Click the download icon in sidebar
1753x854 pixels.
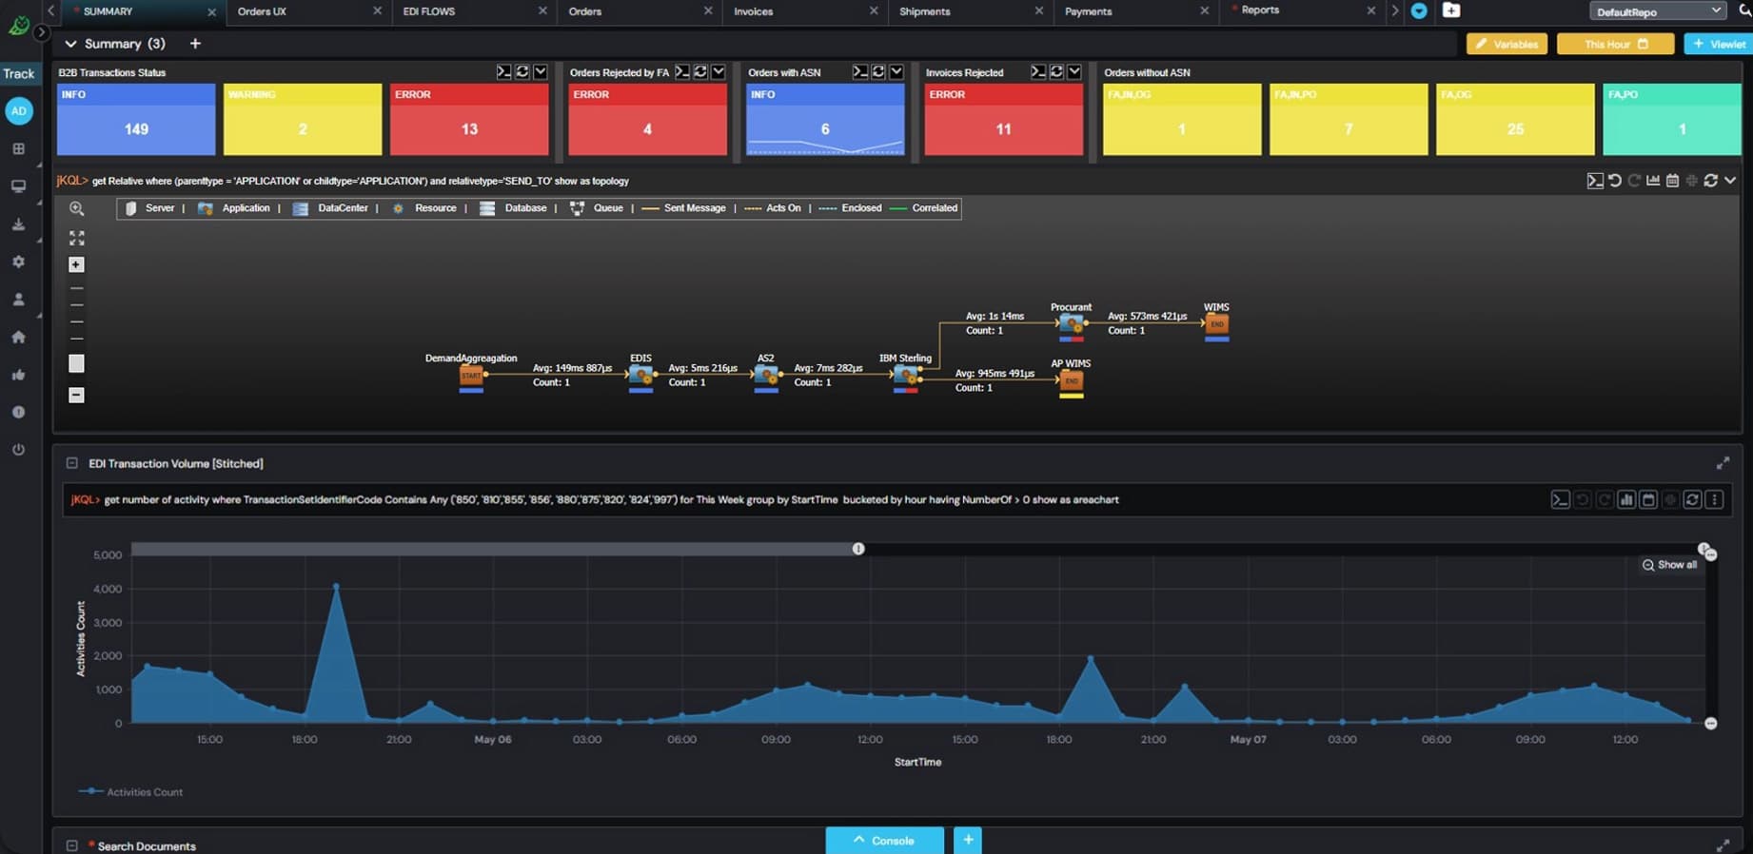click(18, 224)
